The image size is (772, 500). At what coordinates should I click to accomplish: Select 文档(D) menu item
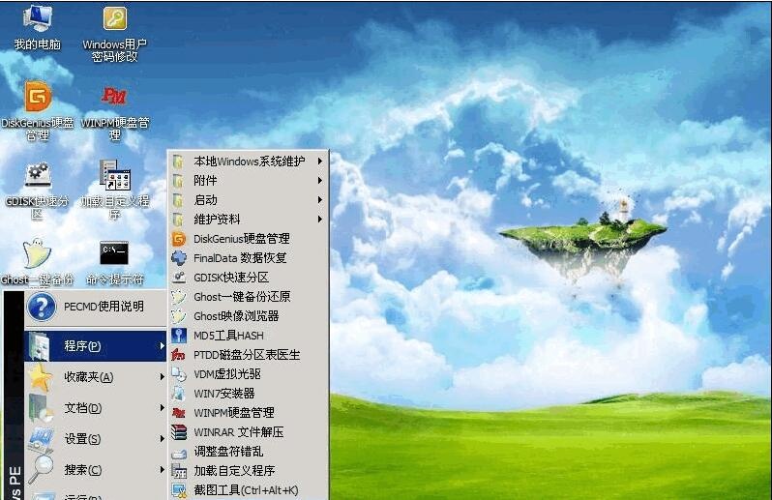tap(96, 408)
